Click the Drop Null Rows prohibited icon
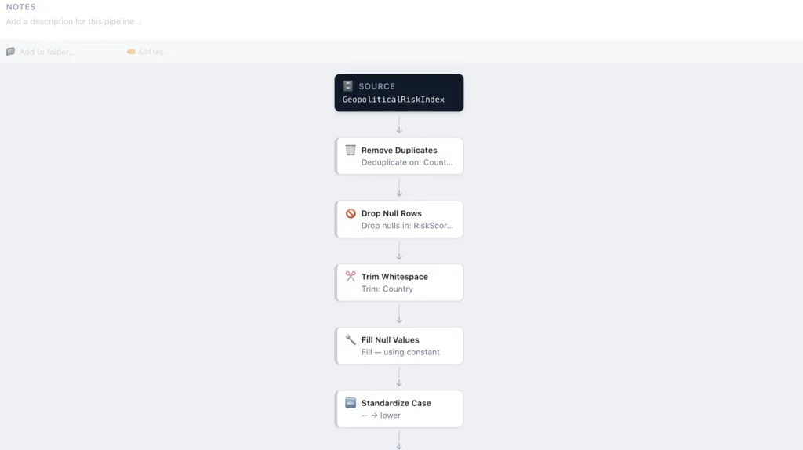 click(351, 213)
